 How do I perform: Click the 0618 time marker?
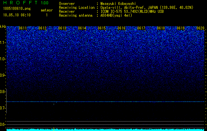161,28
